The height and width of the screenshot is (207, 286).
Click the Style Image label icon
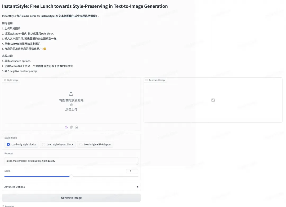coord(5,80)
